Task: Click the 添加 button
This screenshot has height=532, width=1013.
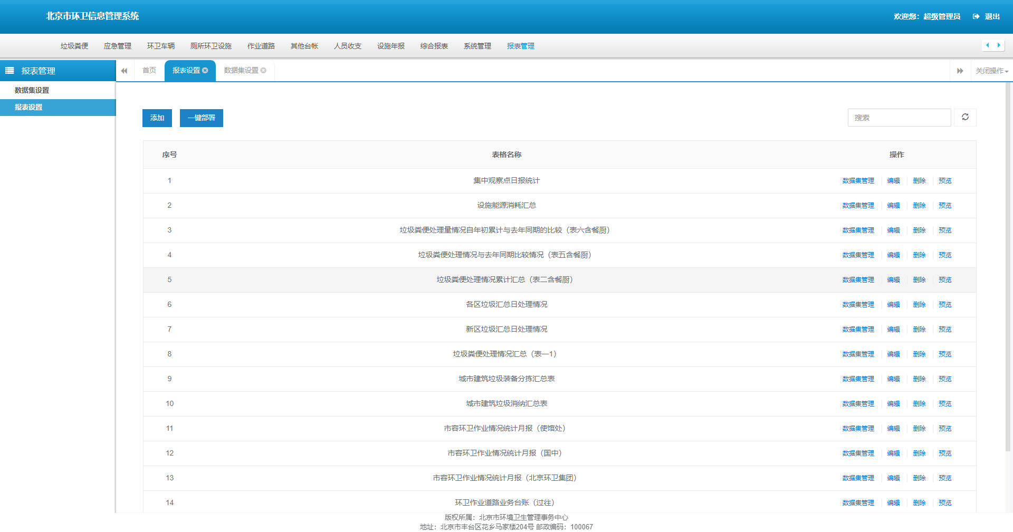Action: point(157,118)
